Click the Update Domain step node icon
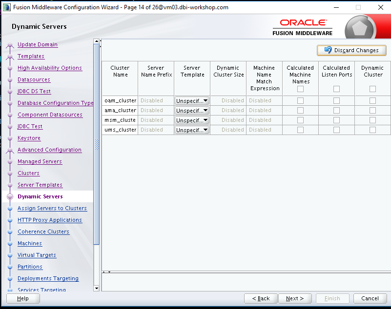 pyautogui.click(x=10, y=45)
